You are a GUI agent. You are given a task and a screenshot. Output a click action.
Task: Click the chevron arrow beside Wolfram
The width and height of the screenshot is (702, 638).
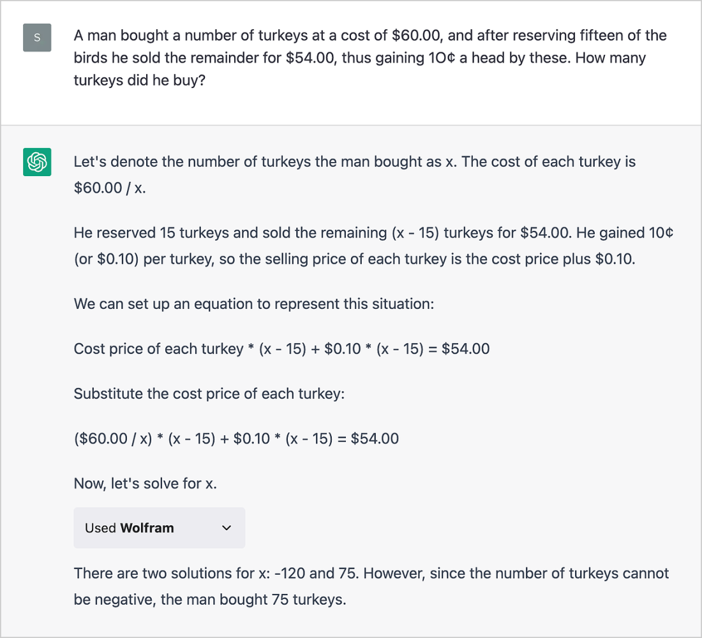pyautogui.click(x=226, y=528)
